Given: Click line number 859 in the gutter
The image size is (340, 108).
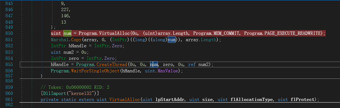Looking at the screenshot, I should click(9, 87).
